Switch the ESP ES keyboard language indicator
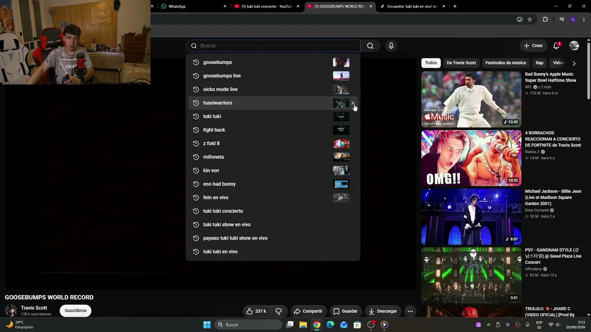The width and height of the screenshot is (591, 332). tap(539, 325)
